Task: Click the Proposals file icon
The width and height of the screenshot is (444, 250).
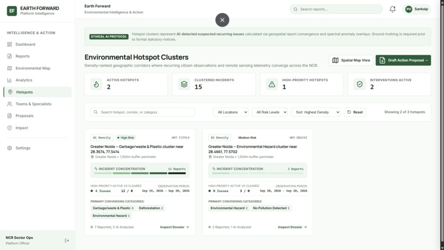Action: pyautogui.click(x=9, y=116)
